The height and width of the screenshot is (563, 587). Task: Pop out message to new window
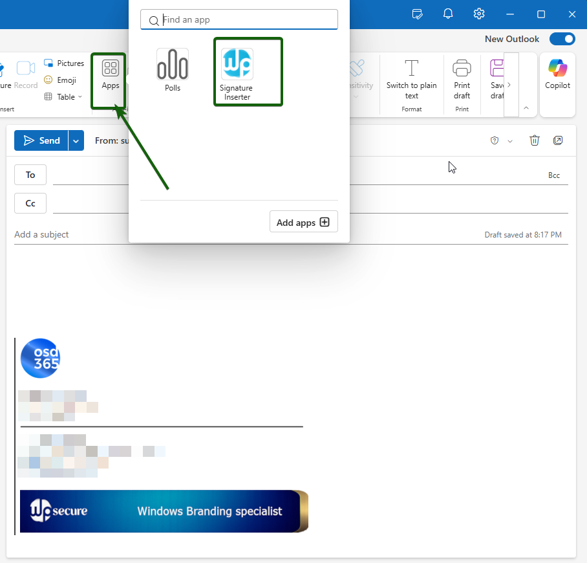tap(558, 140)
